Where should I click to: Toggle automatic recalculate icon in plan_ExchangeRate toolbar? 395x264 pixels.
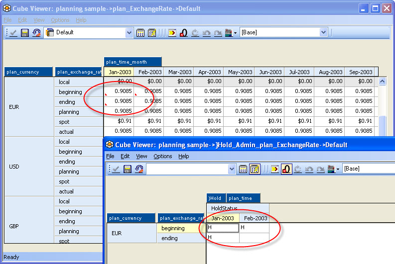point(152,33)
